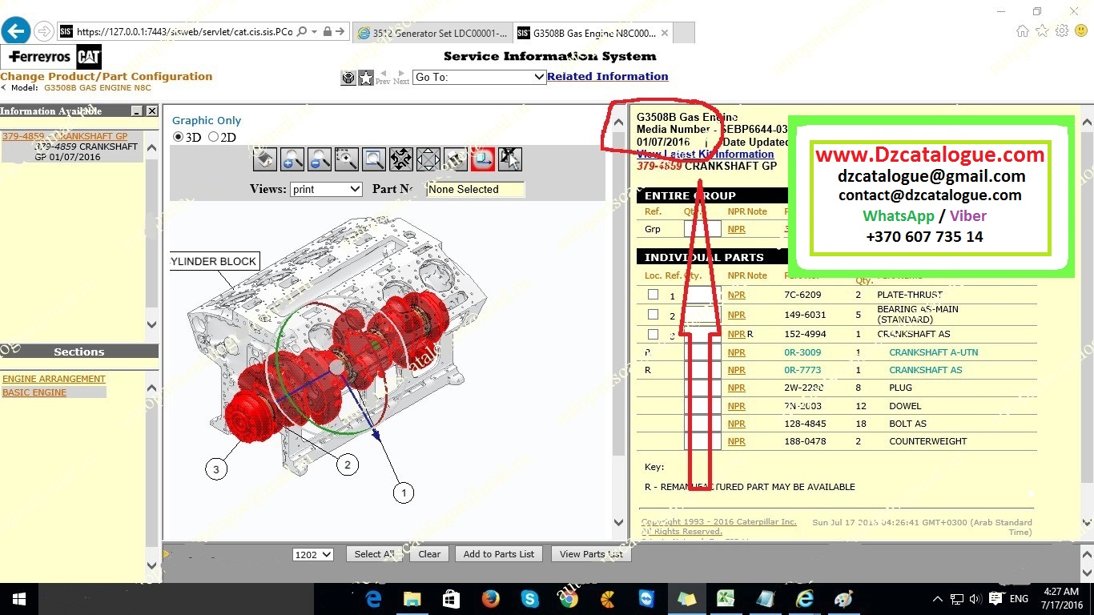This screenshot has height=615, width=1094.
Task: Click callout number 2 on the graphic
Action: point(347,464)
